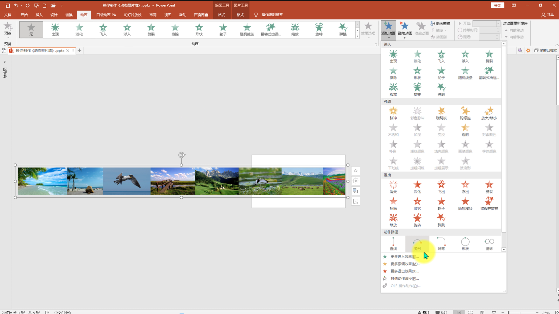559x314 pixels.
Task: Toggle the 批注 comments pane
Action: click(x=442, y=312)
